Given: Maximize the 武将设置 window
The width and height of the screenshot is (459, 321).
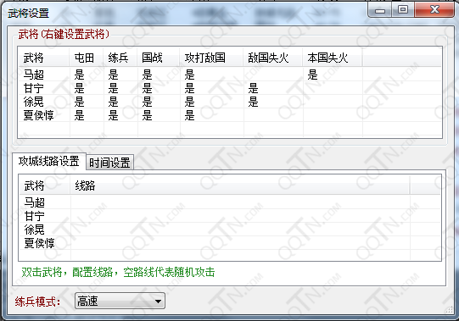Looking at the screenshot, I should (x=403, y=9).
